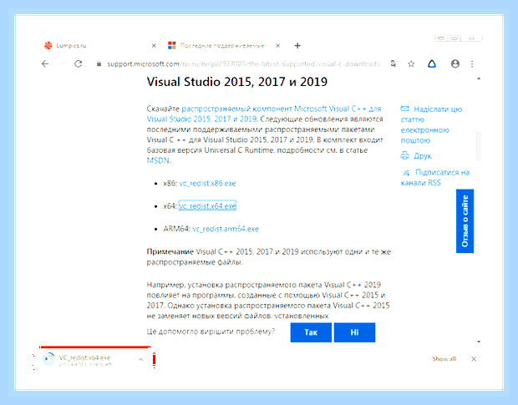The width and height of the screenshot is (518, 405).
Task: Click the vertical scrollbar thumb
Action: 479,146
